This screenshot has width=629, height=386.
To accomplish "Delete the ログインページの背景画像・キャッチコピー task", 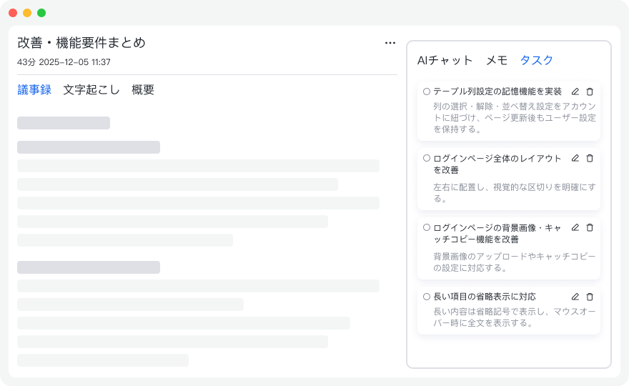I will coord(590,227).
